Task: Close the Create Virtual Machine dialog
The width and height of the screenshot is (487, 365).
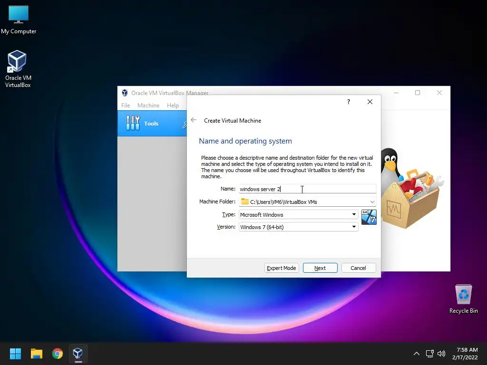Action: click(370, 102)
